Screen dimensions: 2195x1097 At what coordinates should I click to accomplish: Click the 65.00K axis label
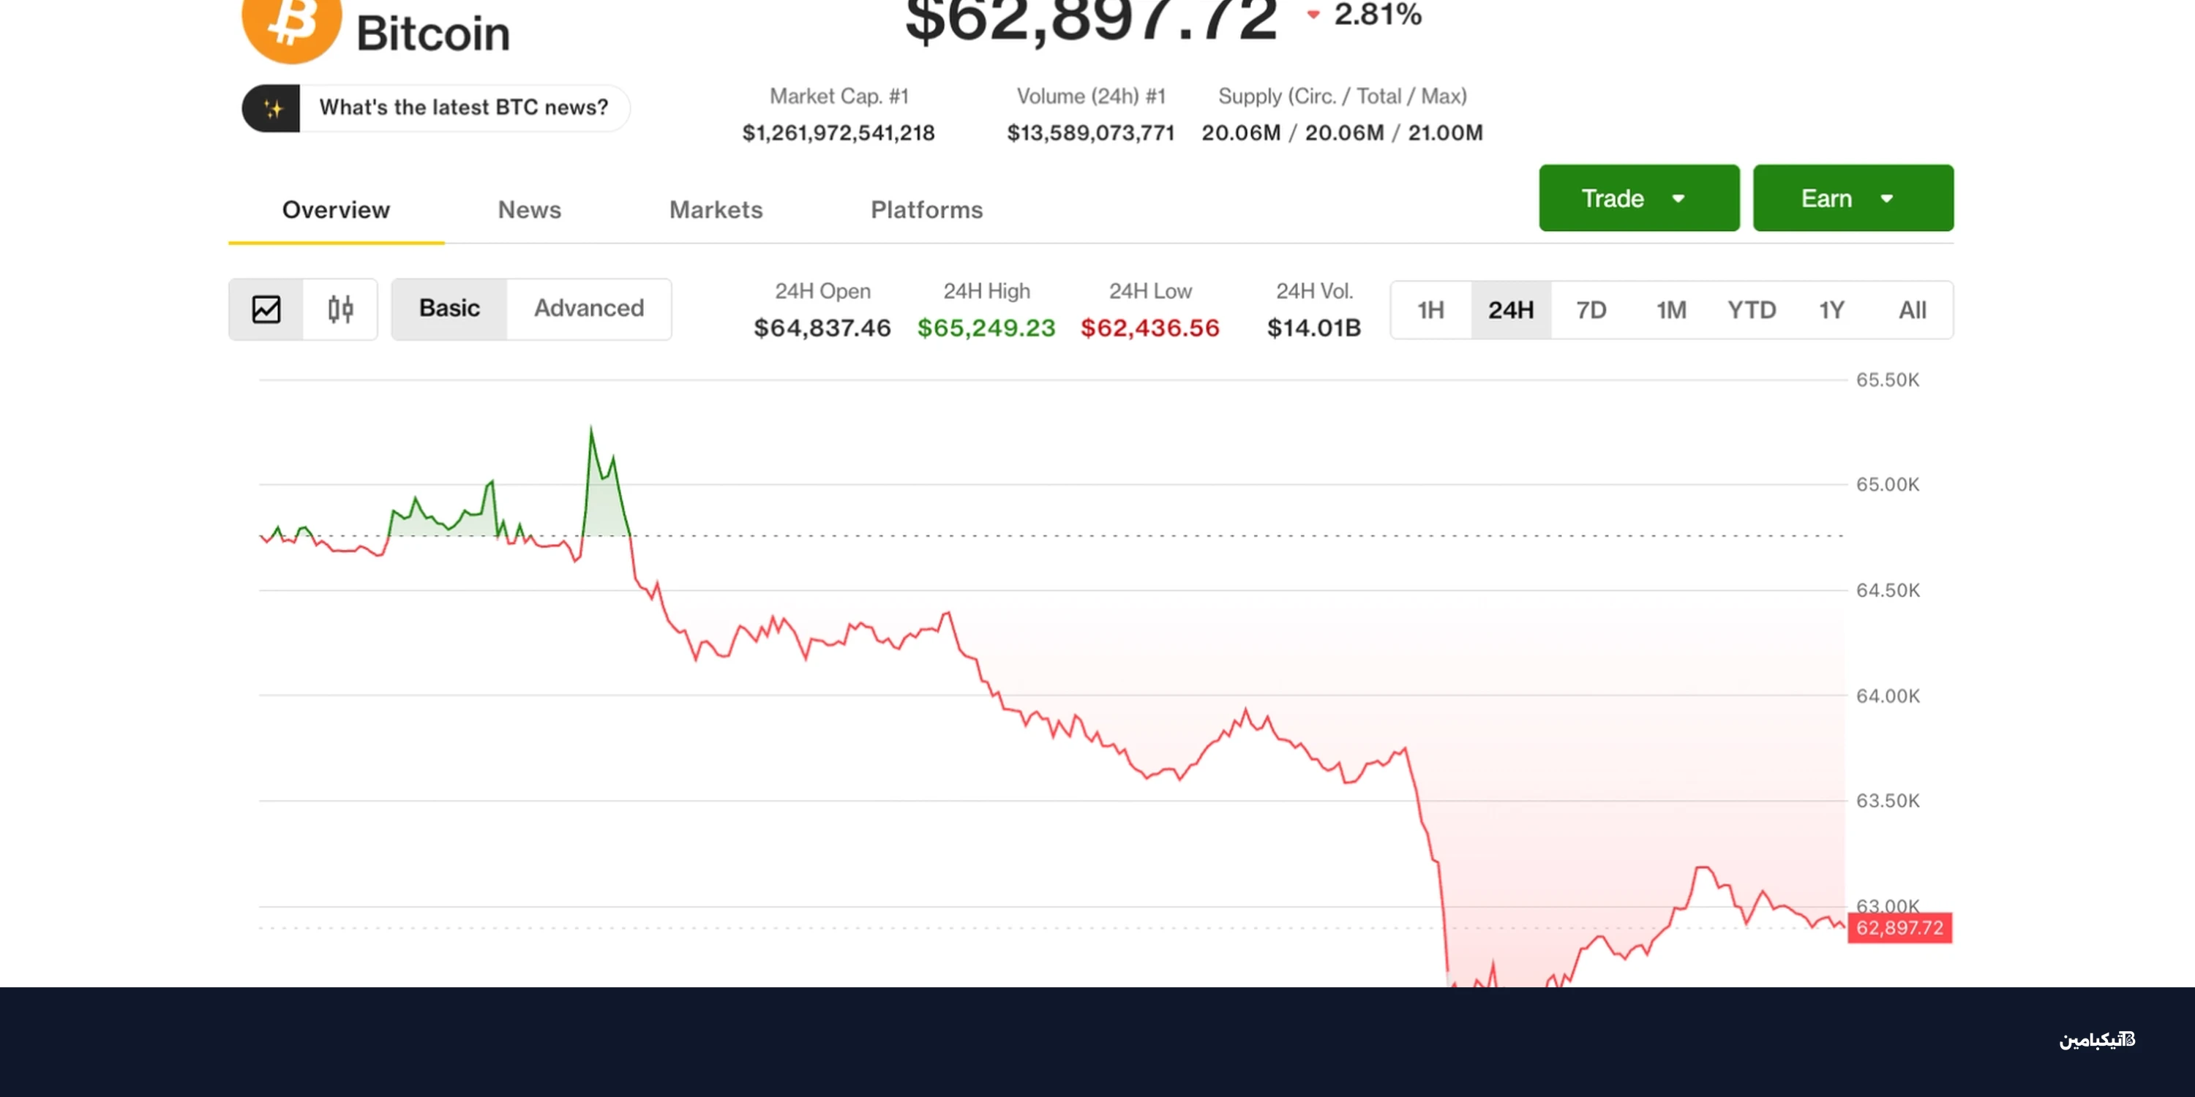(x=1888, y=485)
